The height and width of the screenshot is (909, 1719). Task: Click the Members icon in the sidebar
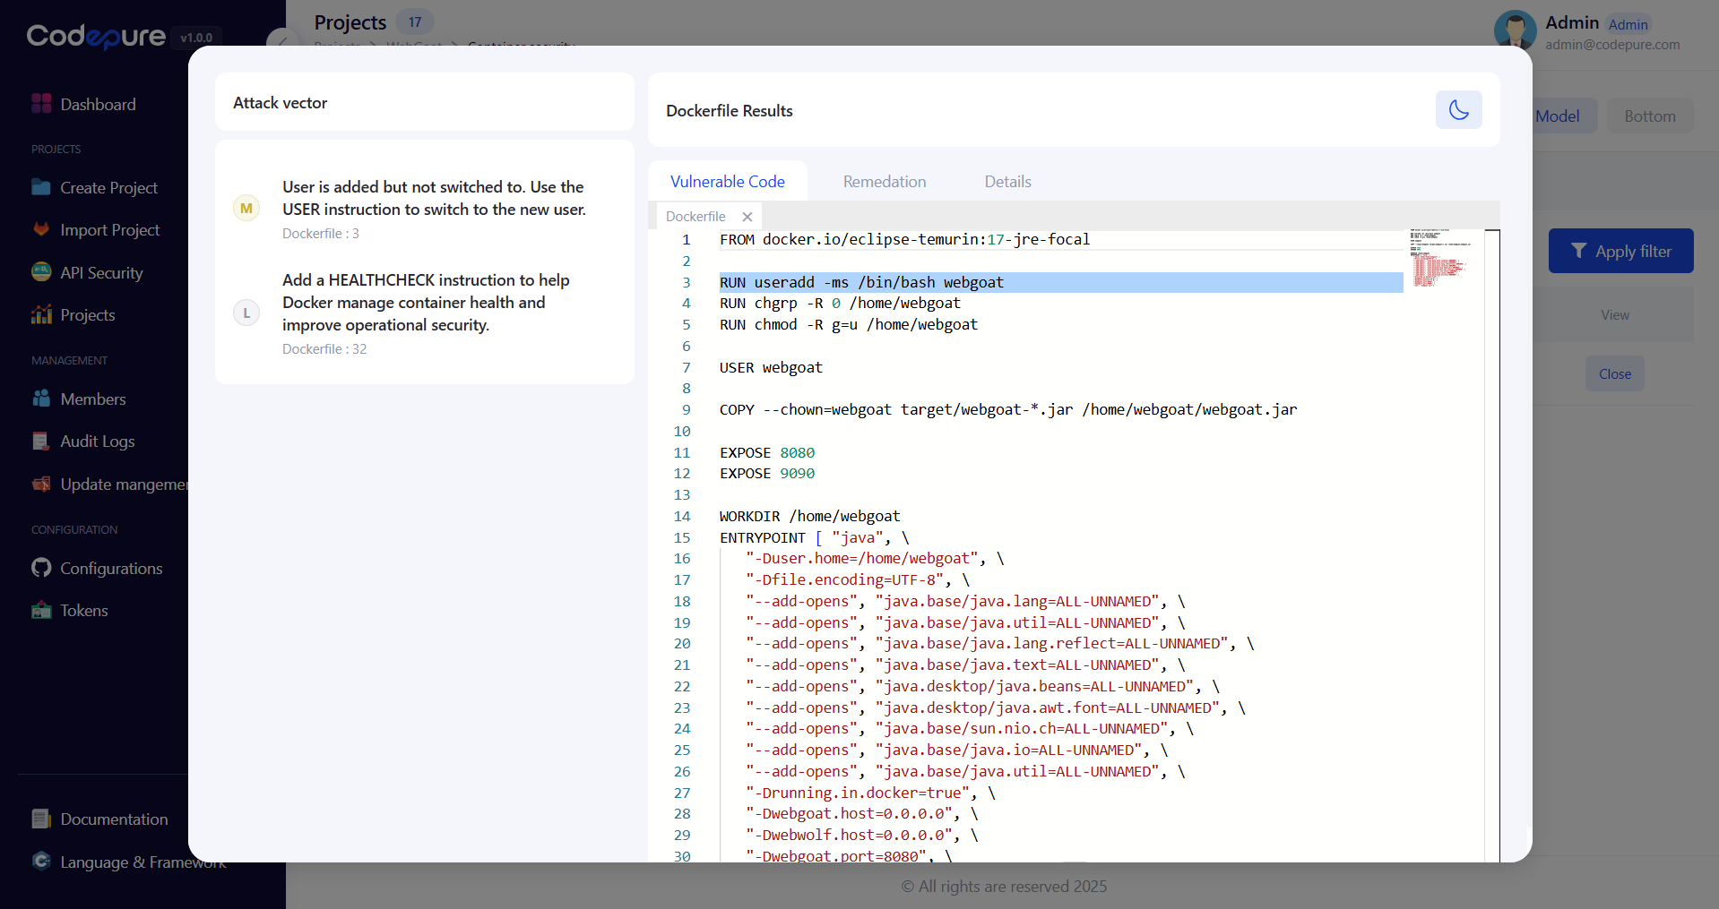click(41, 399)
